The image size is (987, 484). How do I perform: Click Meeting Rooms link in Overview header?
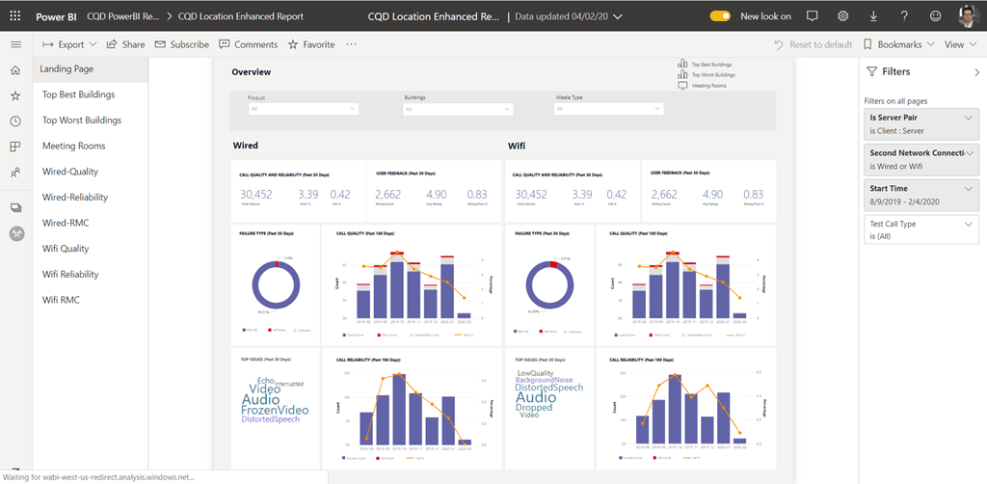707,86
